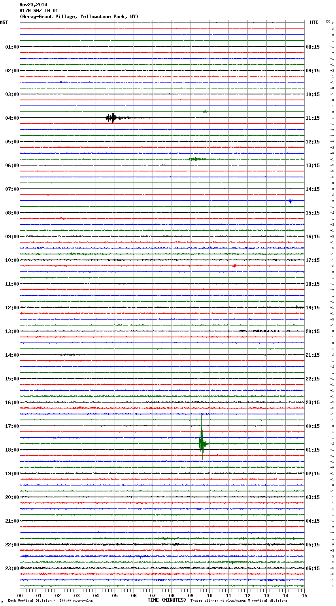
Task: Click the 01:15 UTC time label
Action: click(x=313, y=450)
